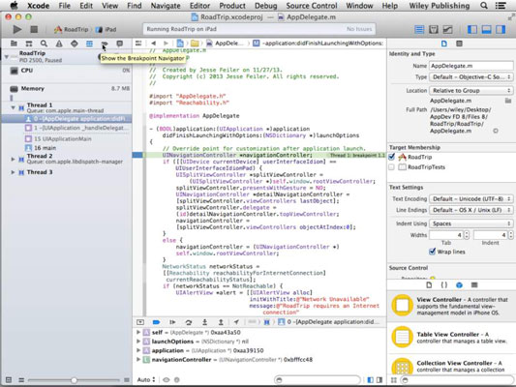This screenshot has width=516, height=387.
Task: Stop the running RoadTrip app
Action: [34, 30]
